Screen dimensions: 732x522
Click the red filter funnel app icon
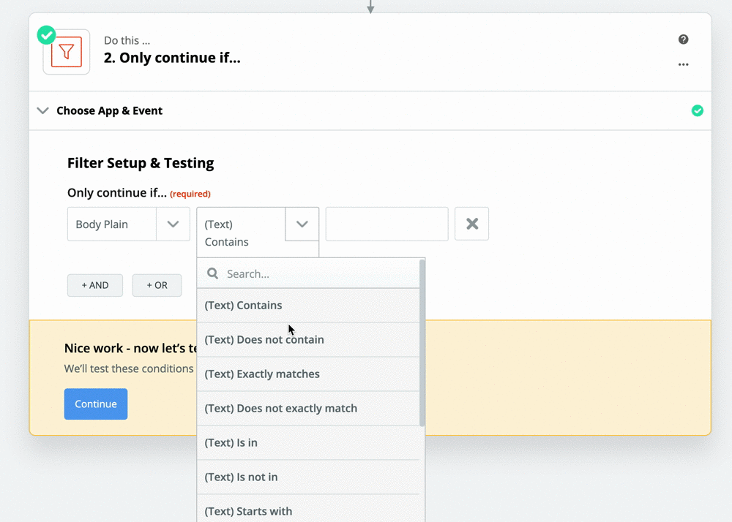point(67,53)
